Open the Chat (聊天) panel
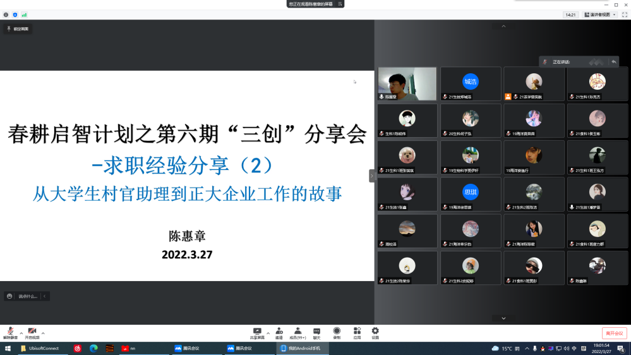 click(316, 332)
